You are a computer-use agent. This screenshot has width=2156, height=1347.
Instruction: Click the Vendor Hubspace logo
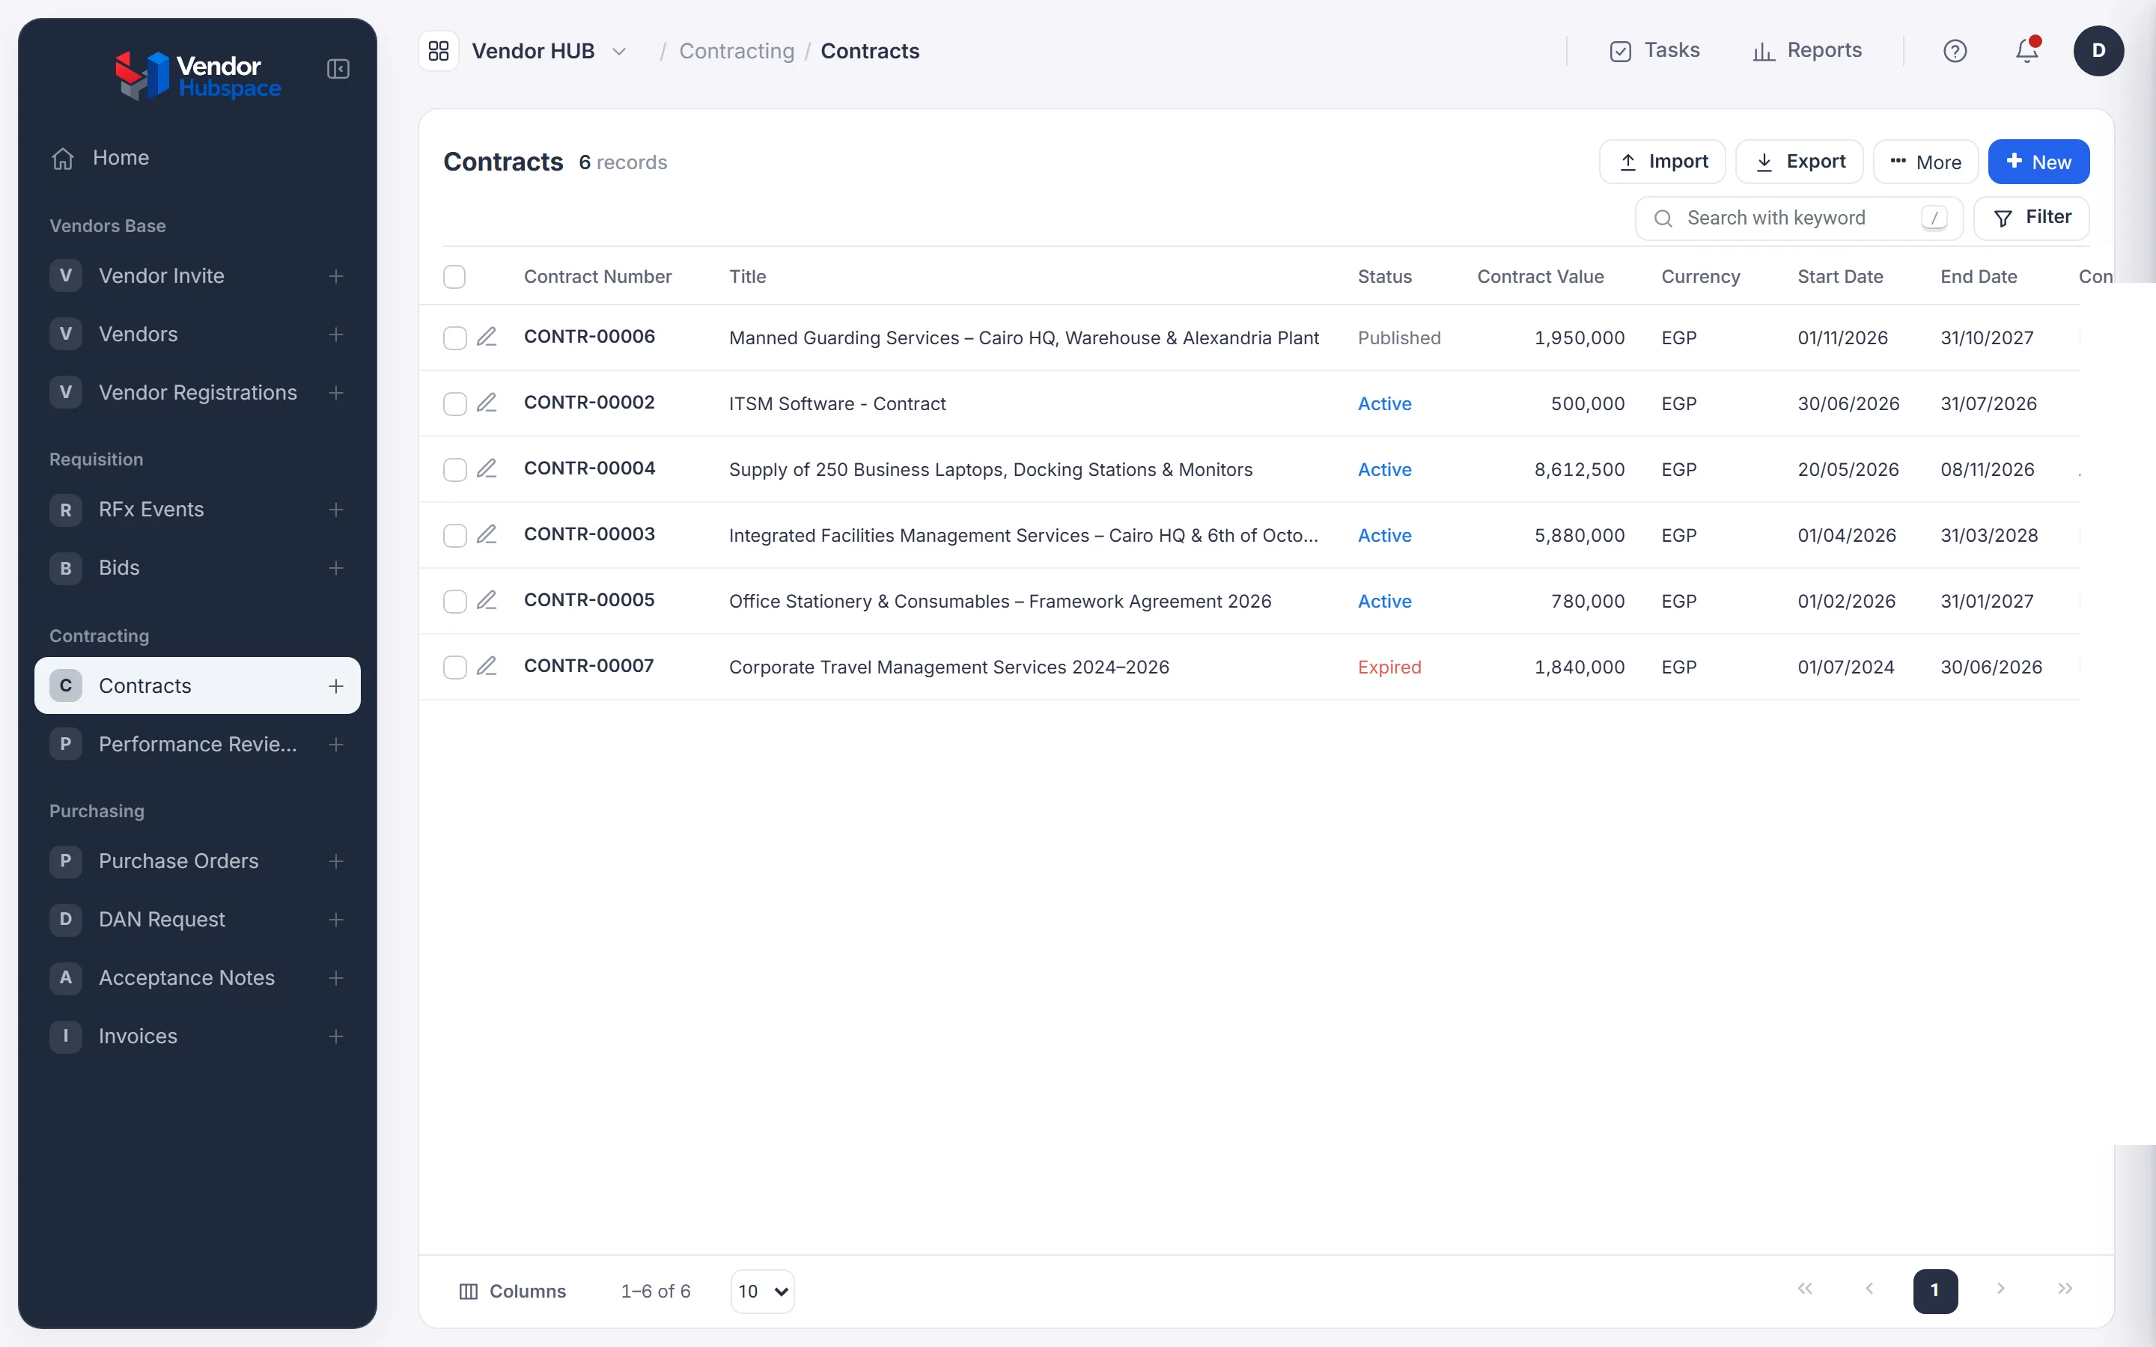click(x=198, y=75)
